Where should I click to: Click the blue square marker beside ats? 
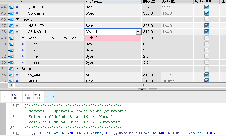click(22, 50)
